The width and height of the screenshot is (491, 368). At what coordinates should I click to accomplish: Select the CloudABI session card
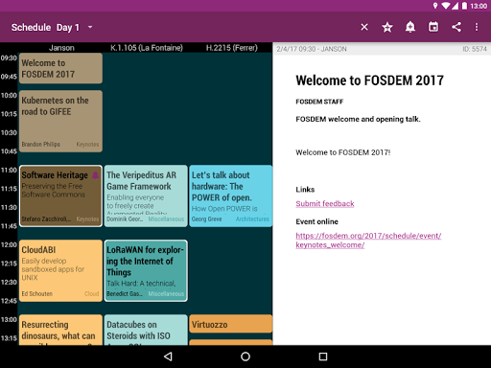point(60,271)
